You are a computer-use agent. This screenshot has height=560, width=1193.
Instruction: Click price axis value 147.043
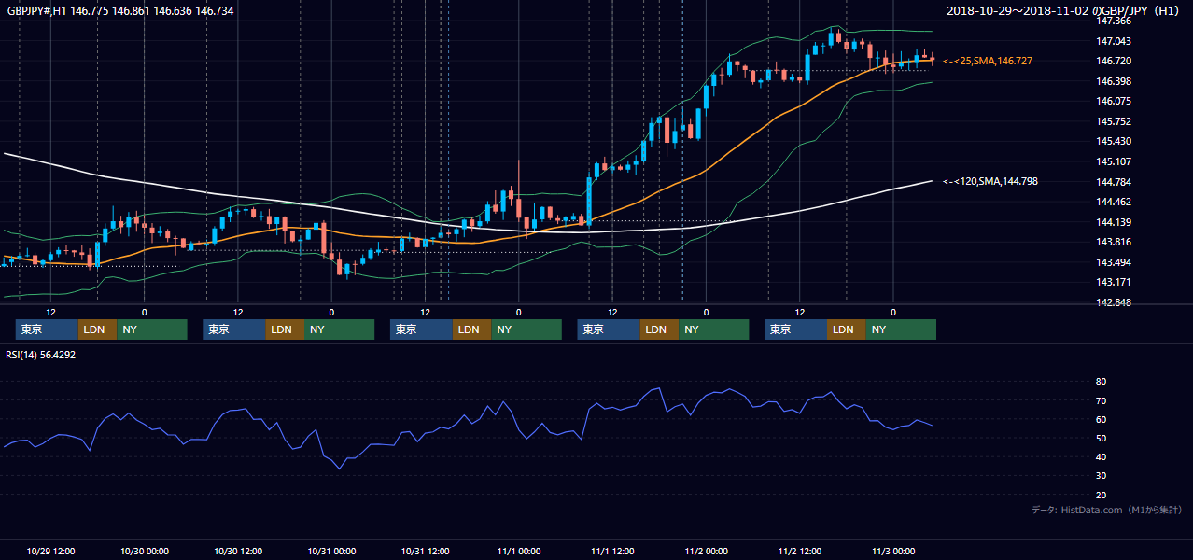[1114, 41]
